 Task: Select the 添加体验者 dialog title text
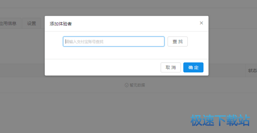click(61, 24)
